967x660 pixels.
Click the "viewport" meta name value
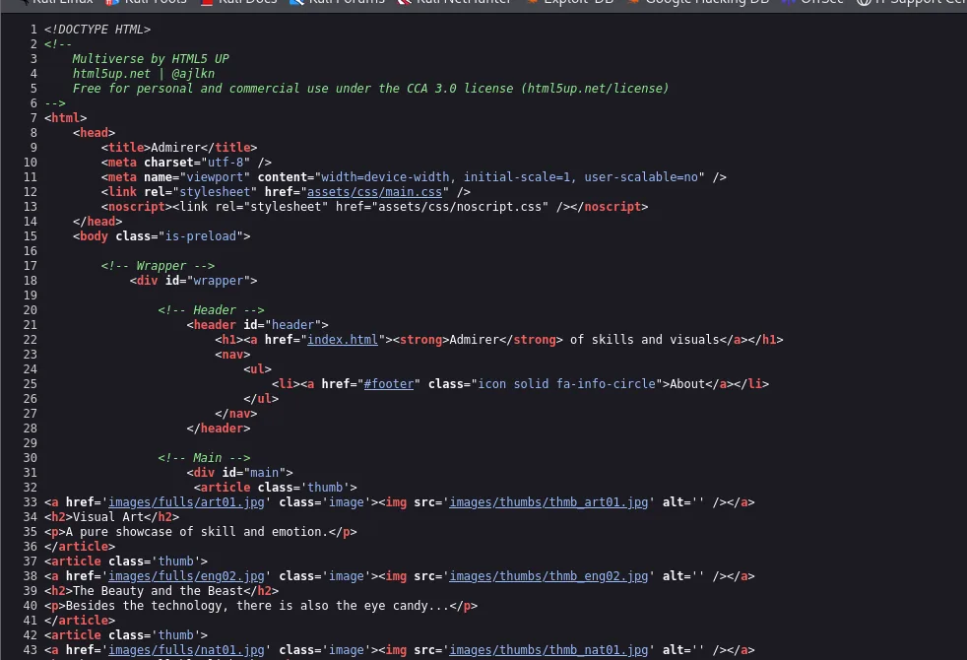tap(215, 177)
